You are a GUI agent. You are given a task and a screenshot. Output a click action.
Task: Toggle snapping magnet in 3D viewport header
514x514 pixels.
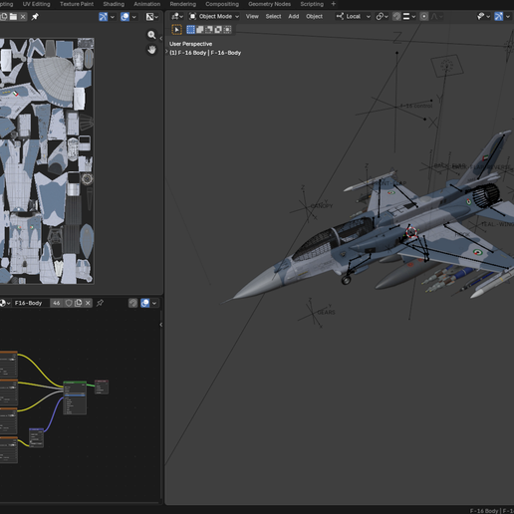[x=396, y=16]
